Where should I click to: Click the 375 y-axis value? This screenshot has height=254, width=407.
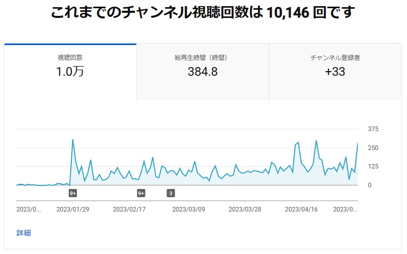(373, 129)
